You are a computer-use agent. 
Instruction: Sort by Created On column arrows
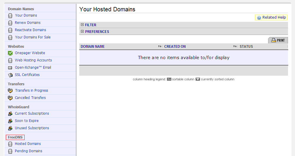click(235, 47)
